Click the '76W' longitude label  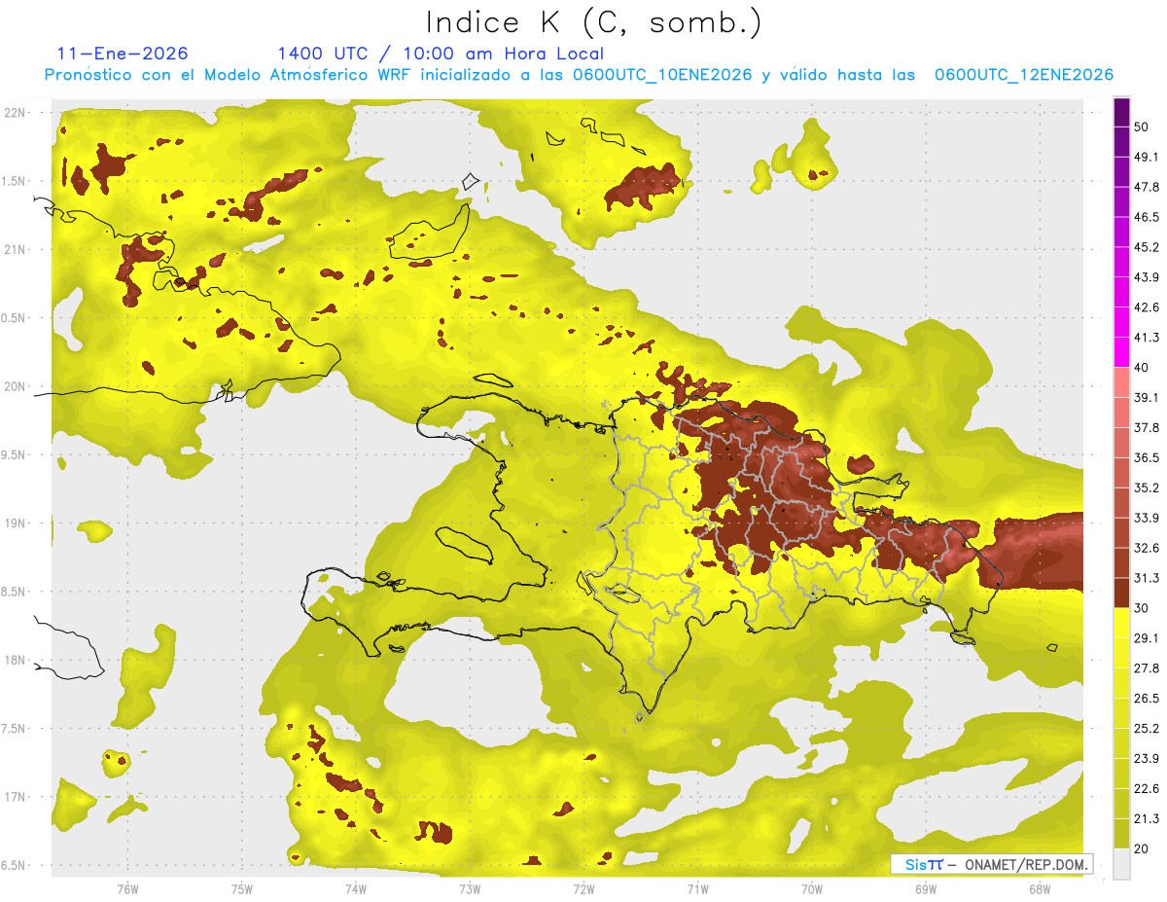point(127,889)
